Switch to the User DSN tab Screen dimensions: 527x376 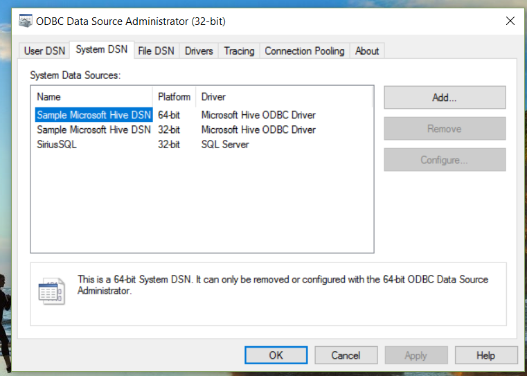tap(44, 51)
